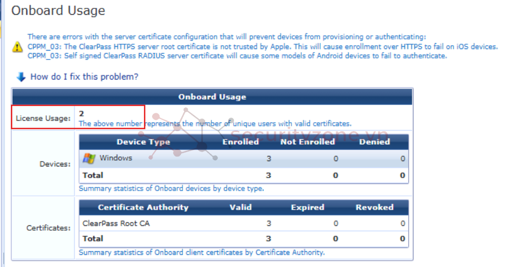Click the Expired column header
526x267 pixels.
[x=307, y=207]
